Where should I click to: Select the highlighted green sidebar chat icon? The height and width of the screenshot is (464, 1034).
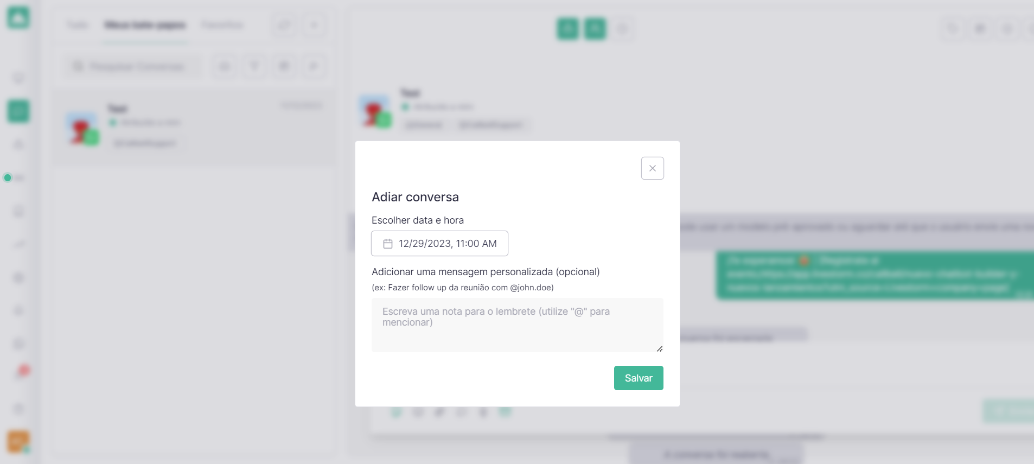tap(18, 111)
